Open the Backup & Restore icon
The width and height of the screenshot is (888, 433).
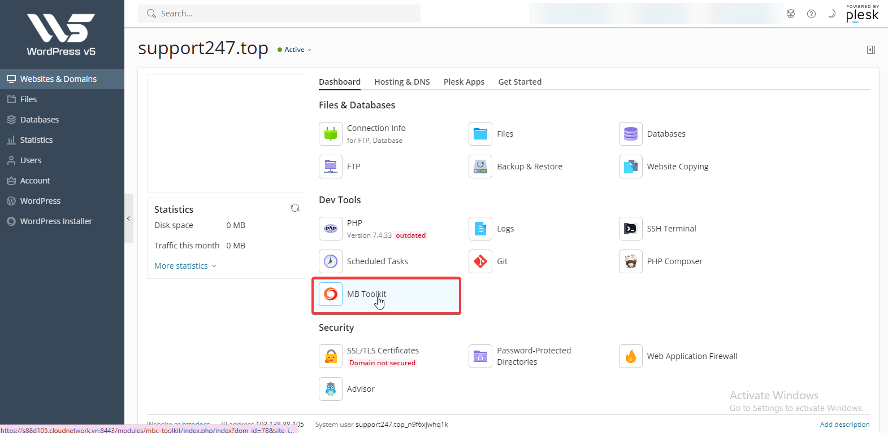480,167
